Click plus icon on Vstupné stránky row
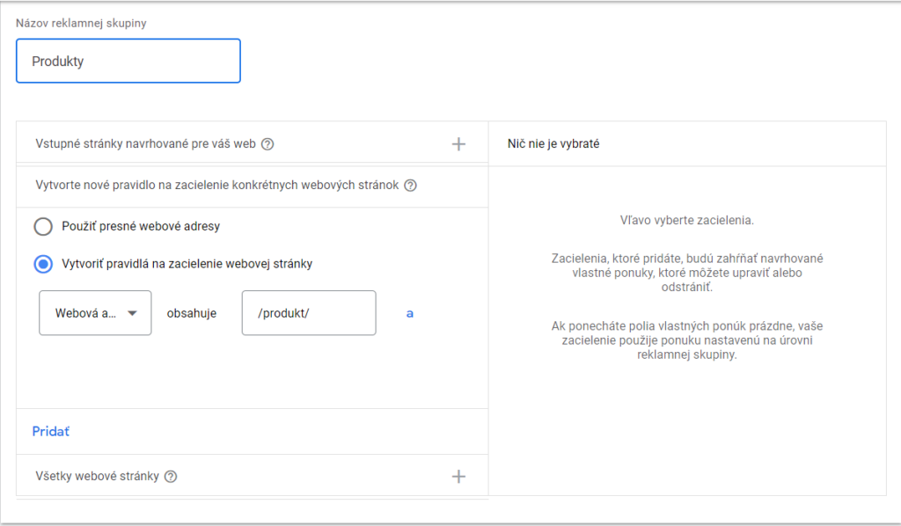Image resolution: width=901 pixels, height=526 pixels. tap(458, 144)
